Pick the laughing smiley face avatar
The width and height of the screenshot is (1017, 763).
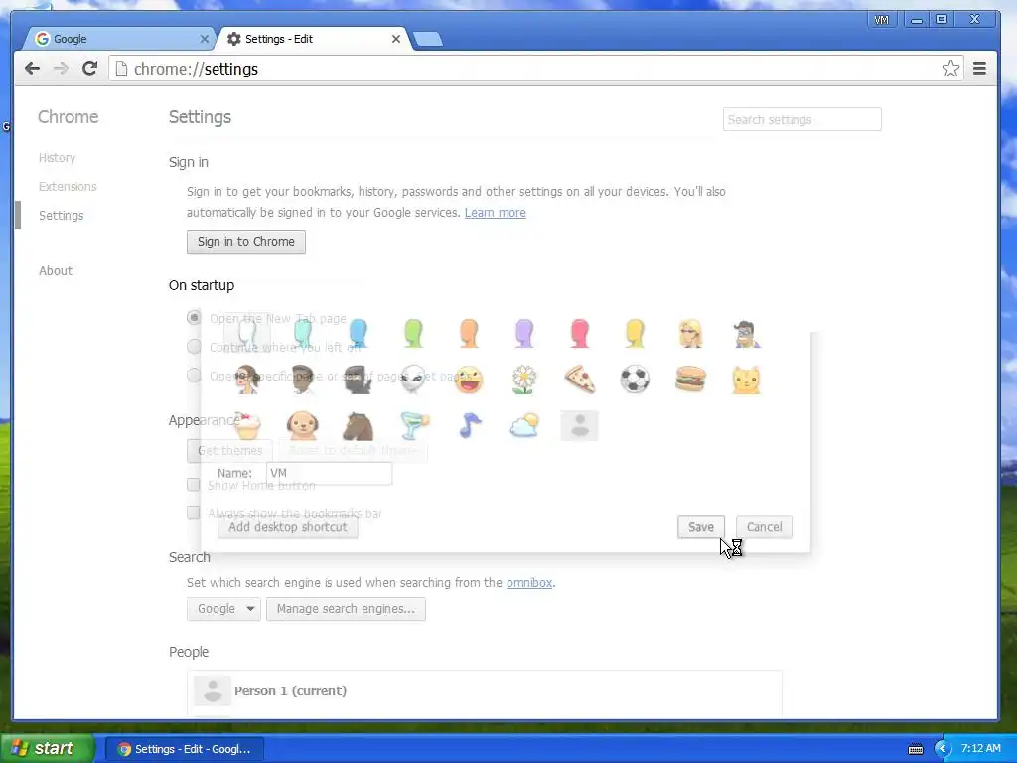pyautogui.click(x=469, y=380)
